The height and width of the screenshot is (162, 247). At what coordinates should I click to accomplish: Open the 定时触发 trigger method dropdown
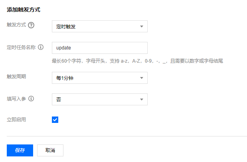(100, 26)
